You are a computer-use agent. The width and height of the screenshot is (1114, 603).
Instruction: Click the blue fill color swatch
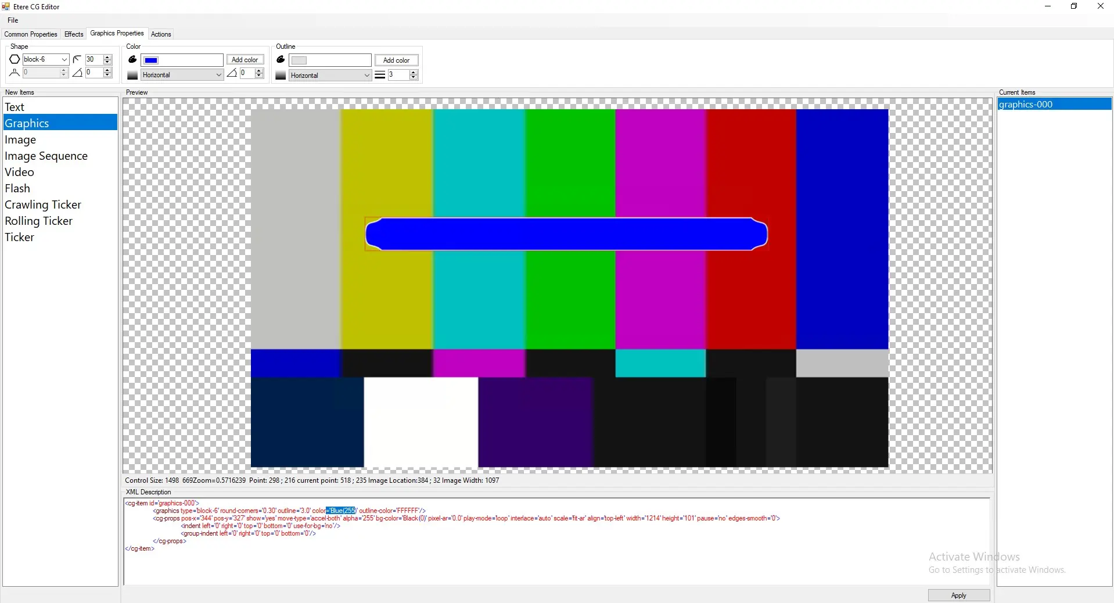151,60
